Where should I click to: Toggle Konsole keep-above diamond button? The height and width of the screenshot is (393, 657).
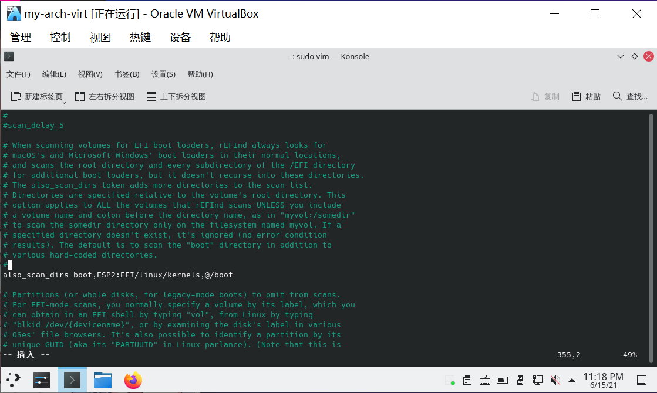click(x=634, y=56)
